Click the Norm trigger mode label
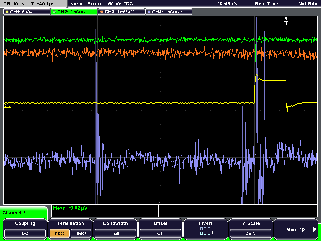Viewport: 321px width, 241px height. [x=76, y=4]
